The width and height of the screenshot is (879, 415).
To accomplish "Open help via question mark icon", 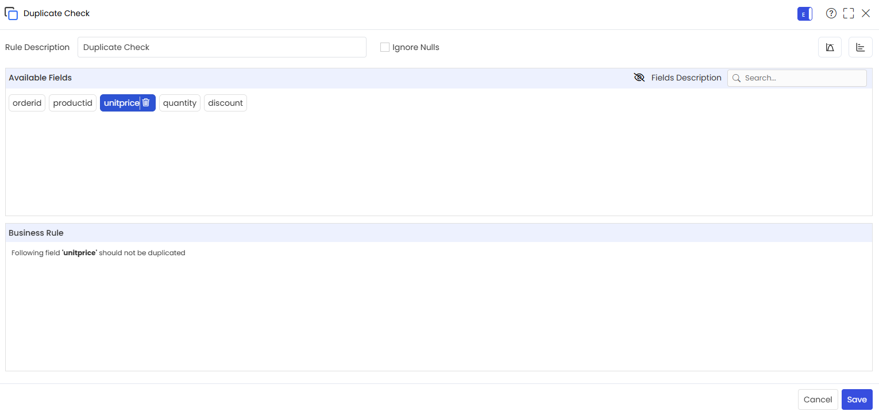I will pos(831,13).
